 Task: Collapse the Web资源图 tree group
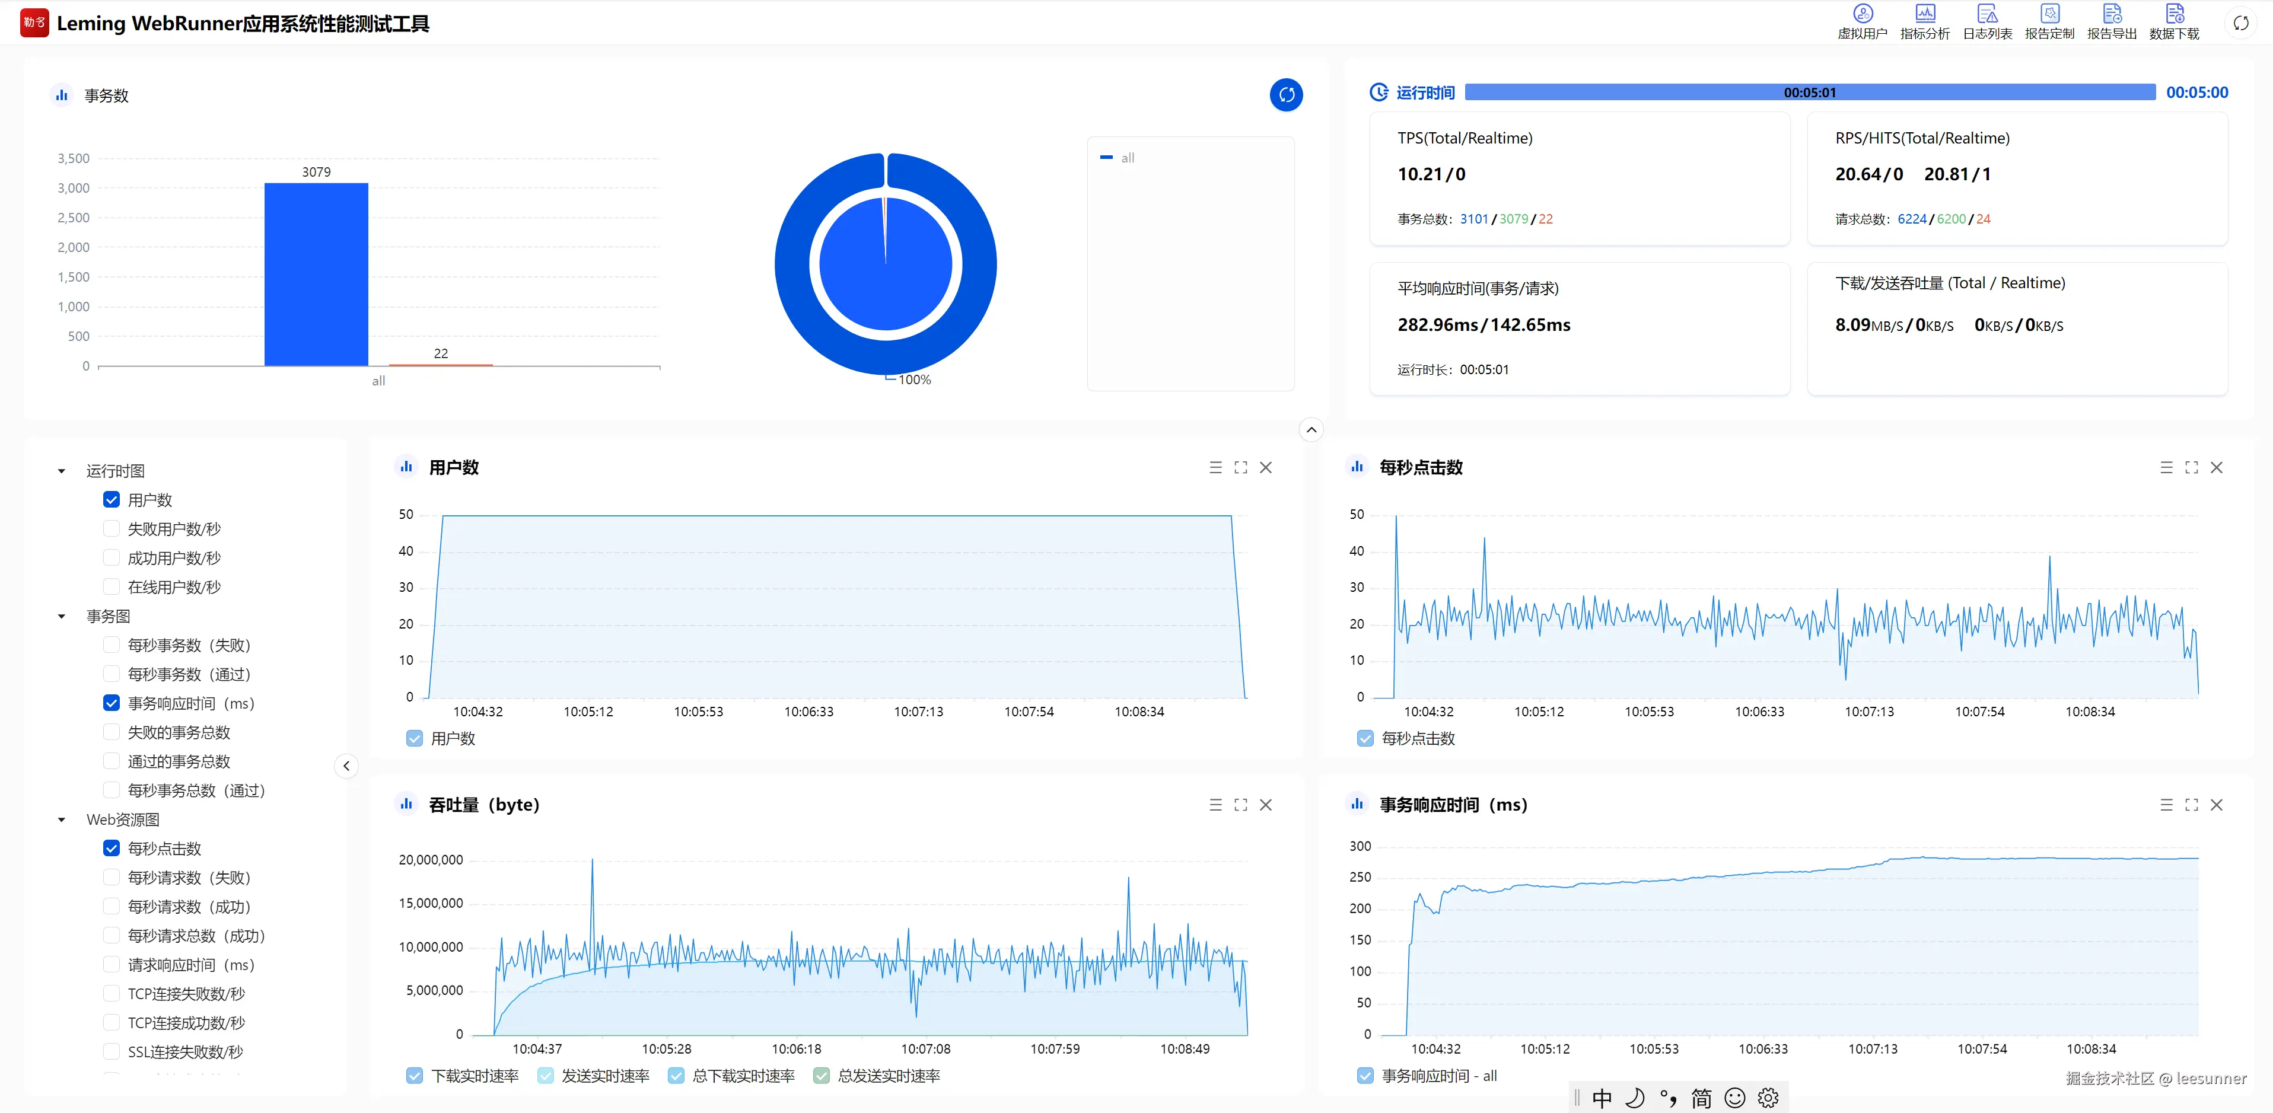click(62, 819)
